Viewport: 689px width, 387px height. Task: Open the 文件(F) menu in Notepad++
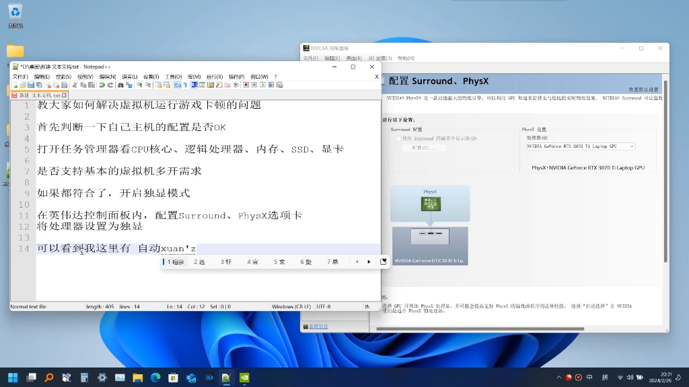[x=20, y=77]
